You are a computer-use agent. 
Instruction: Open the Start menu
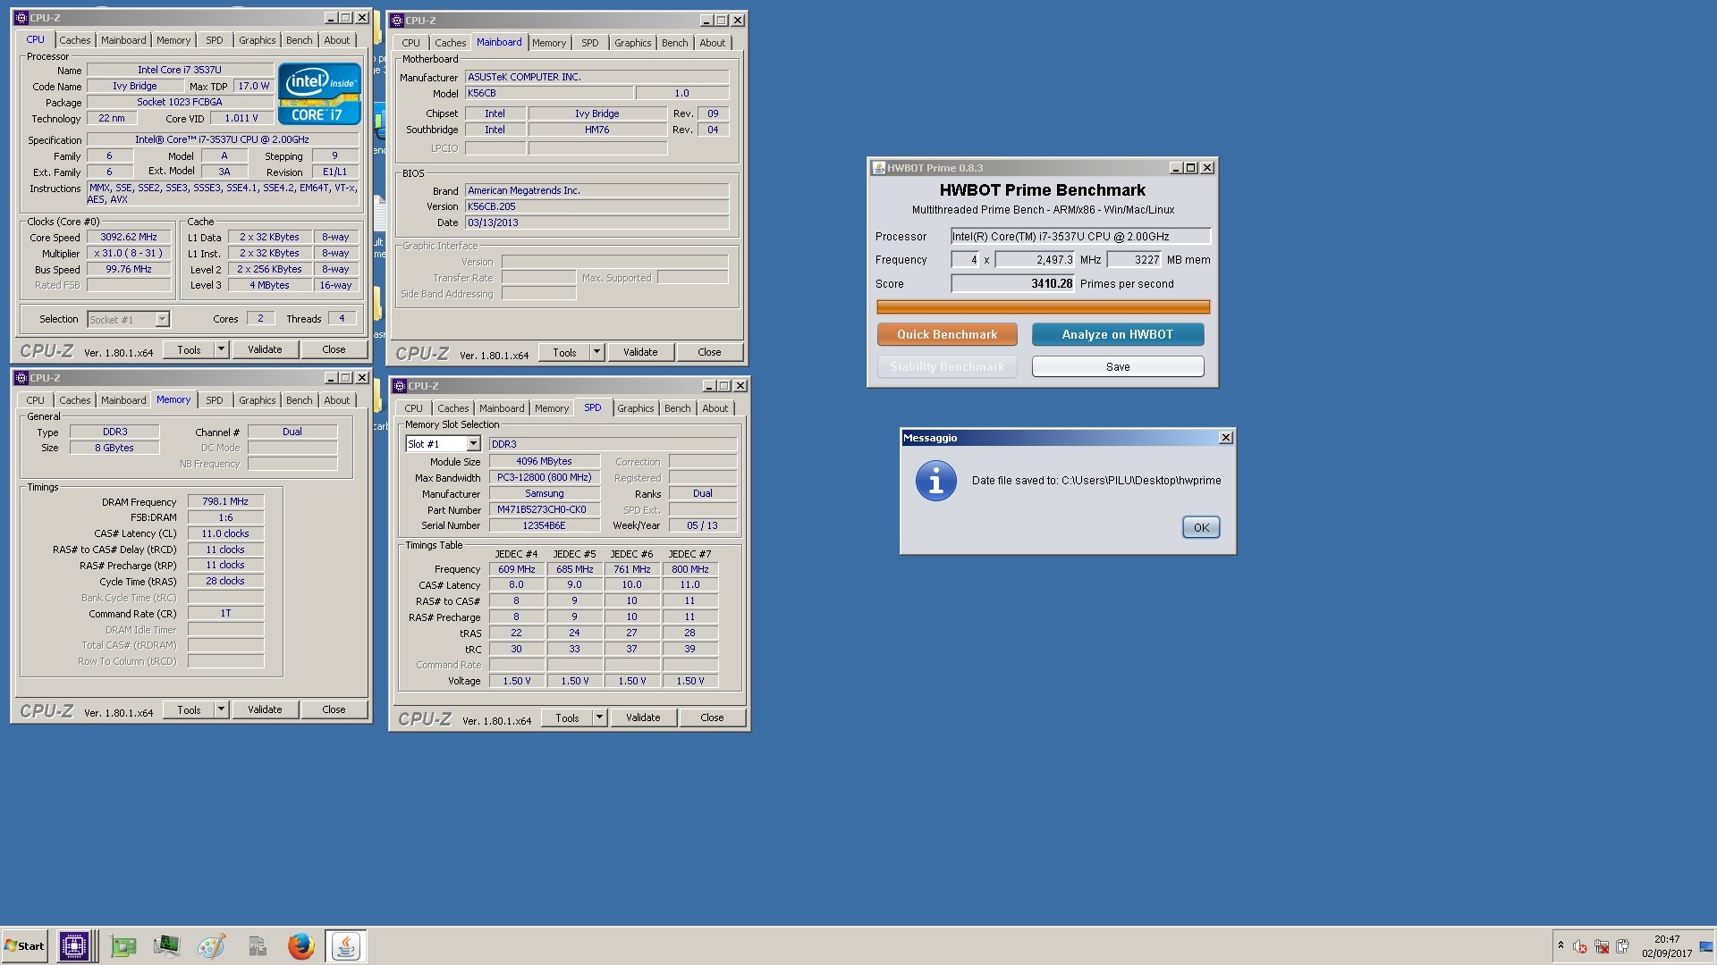25,946
